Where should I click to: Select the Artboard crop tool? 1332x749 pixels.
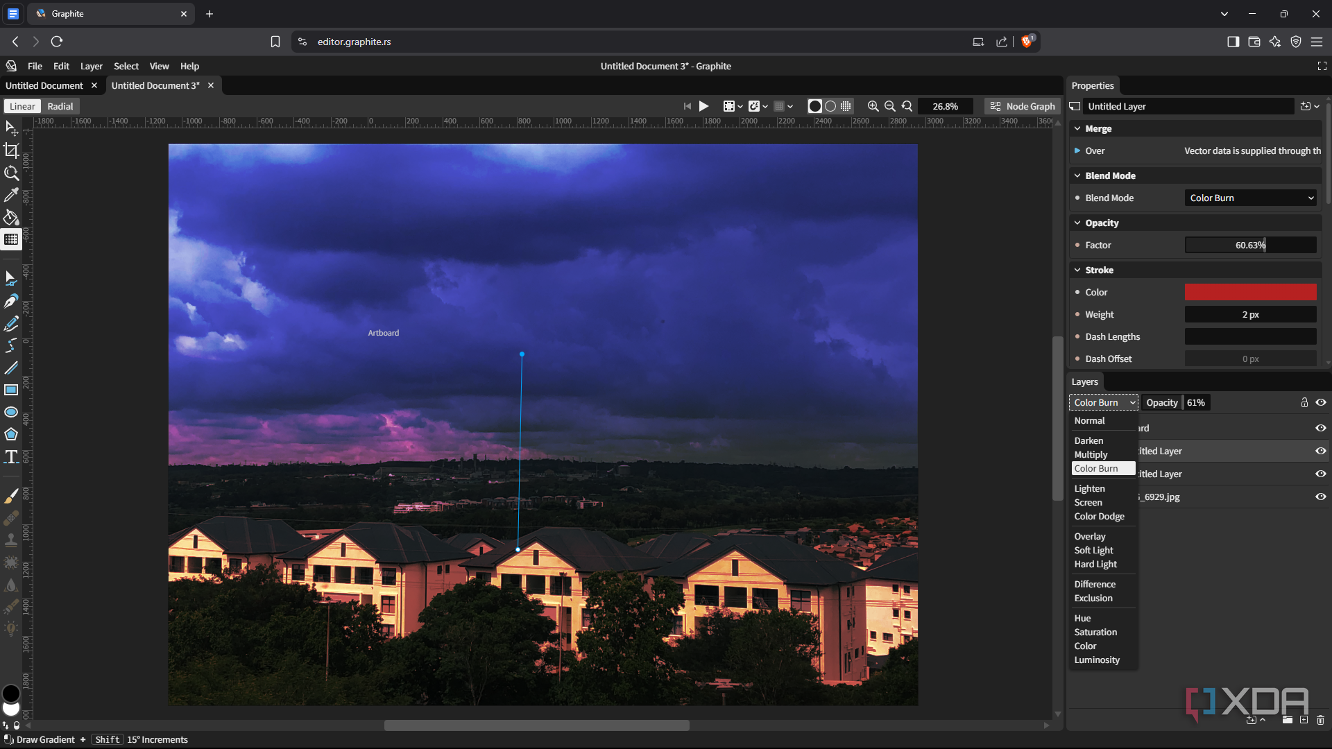pos(11,150)
